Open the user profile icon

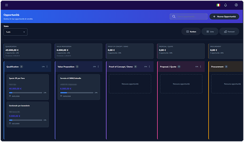(x=236, y=5)
